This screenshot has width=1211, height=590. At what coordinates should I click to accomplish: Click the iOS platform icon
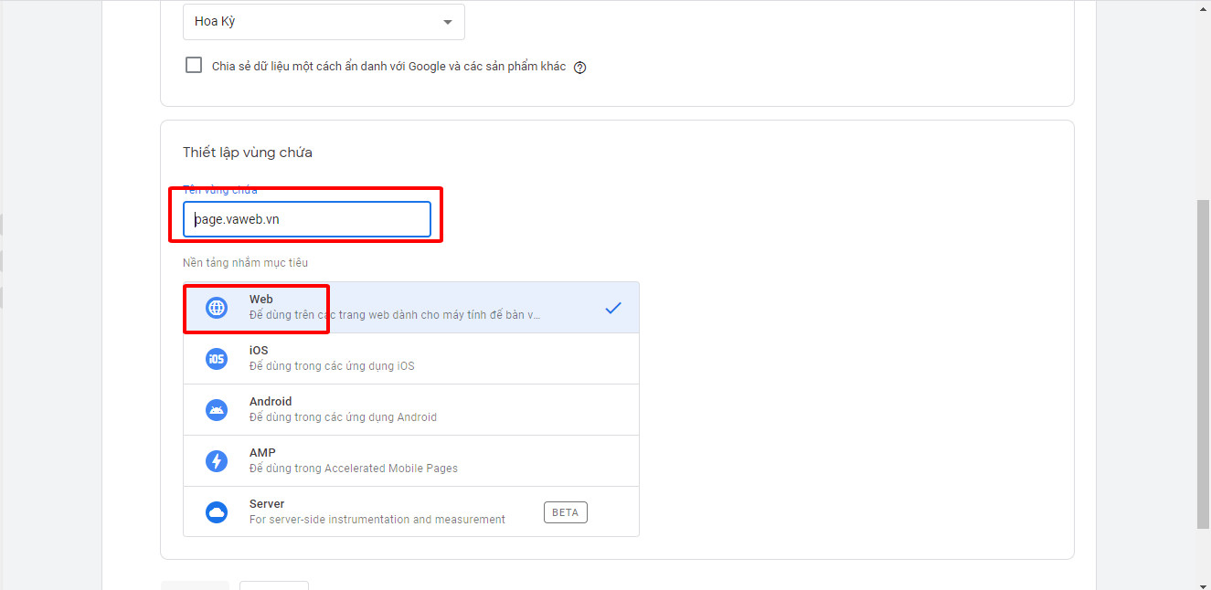click(217, 359)
